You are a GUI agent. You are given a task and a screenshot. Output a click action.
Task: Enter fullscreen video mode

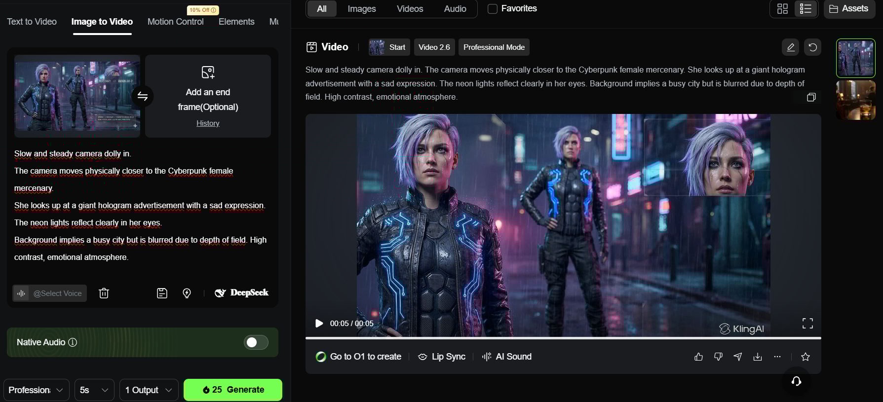click(807, 324)
